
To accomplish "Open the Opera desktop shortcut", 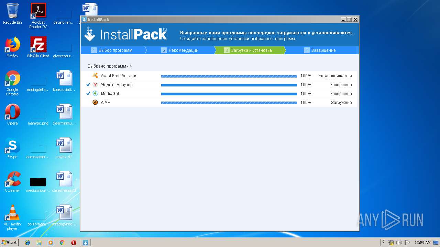I will click(12, 115).
